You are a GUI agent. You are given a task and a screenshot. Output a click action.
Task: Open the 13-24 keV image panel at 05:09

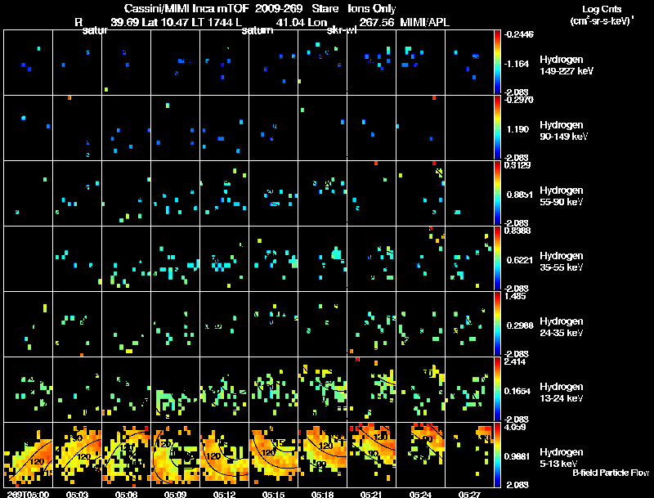[x=175, y=389]
